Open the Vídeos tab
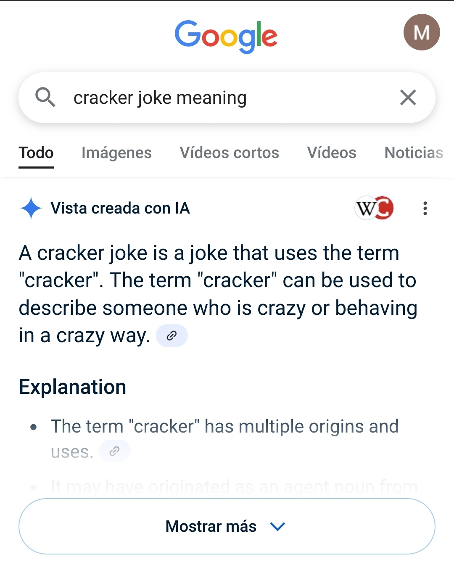The height and width of the screenshot is (578, 454). pos(332,153)
